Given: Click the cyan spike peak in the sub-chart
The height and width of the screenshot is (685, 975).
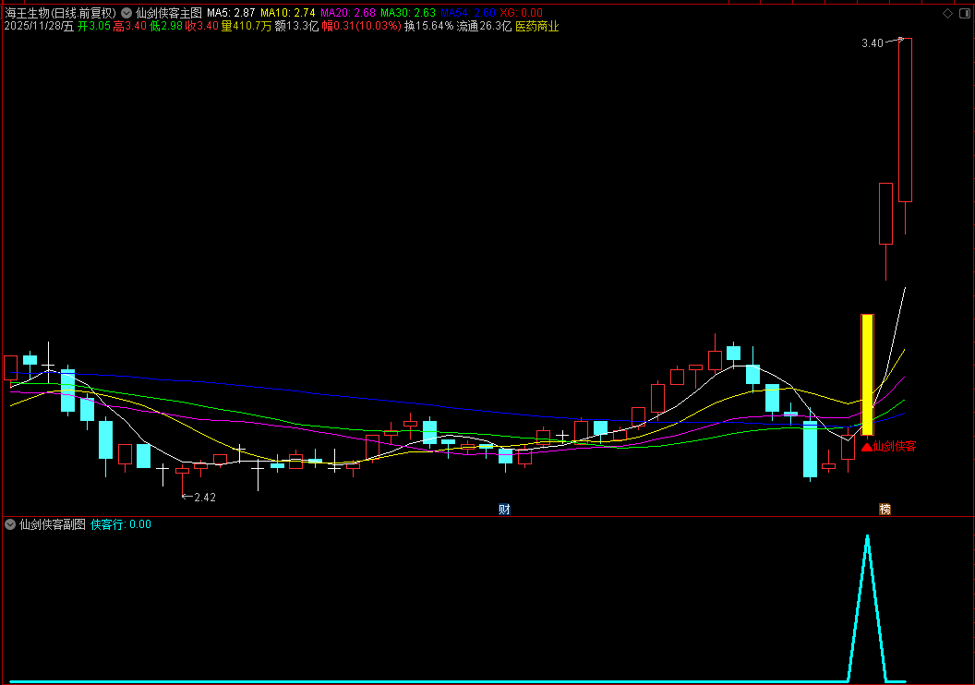Looking at the screenshot, I should click(867, 537).
